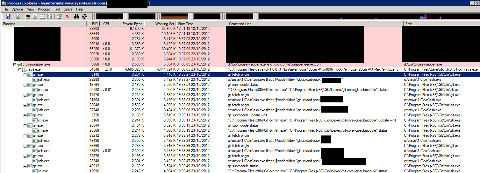Toggle the Show Lower Pane toolbar icon
The width and height of the screenshot is (480, 173).
[x=42, y=16]
